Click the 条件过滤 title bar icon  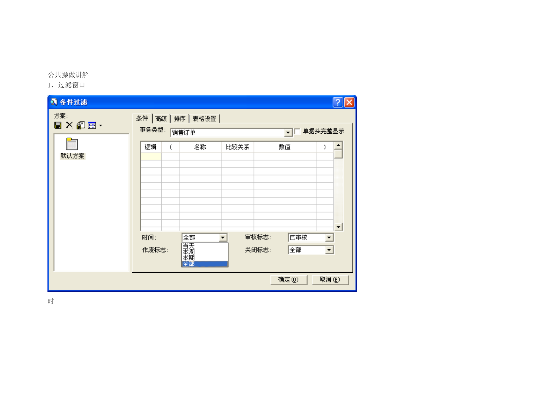coord(54,102)
